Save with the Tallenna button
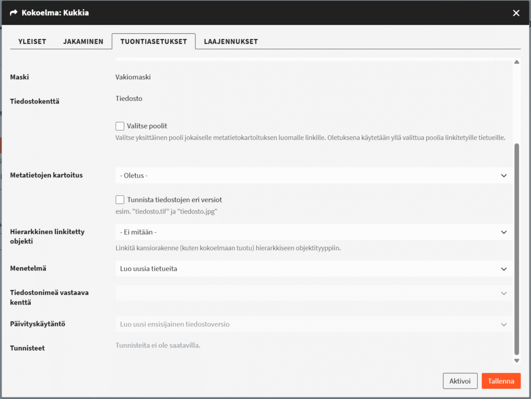The image size is (531, 399). click(x=501, y=381)
